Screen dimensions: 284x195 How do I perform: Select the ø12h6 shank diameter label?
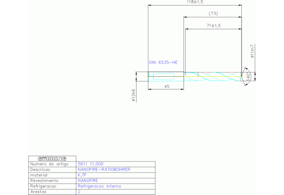coord(133,96)
